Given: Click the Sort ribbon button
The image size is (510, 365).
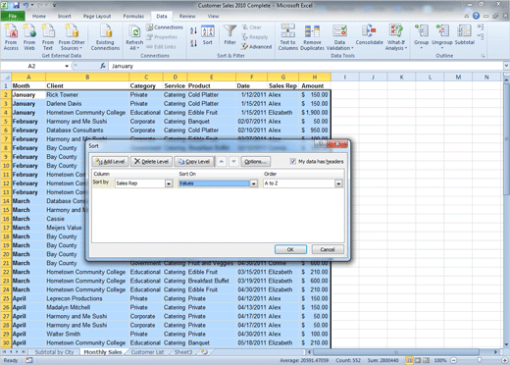Looking at the screenshot, I should point(208,35).
